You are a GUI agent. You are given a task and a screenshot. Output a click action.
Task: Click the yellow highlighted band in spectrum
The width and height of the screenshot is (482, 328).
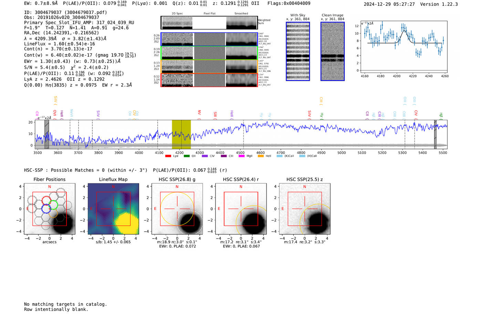tap(181, 134)
